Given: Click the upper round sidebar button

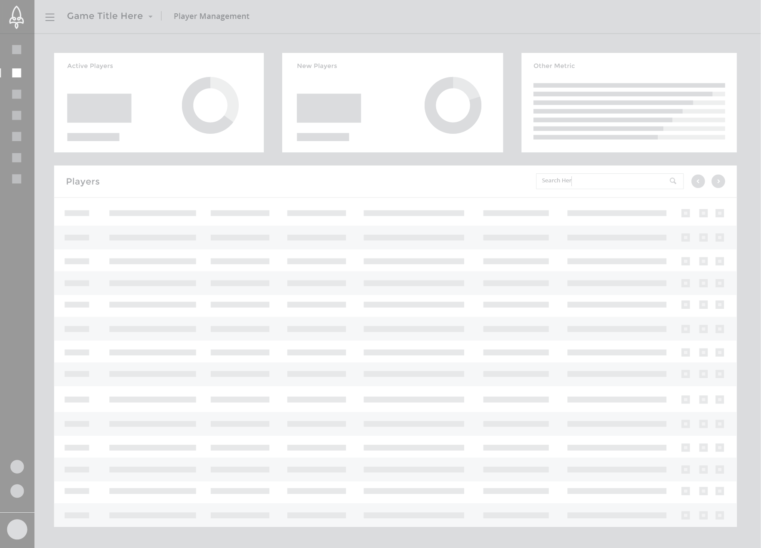Looking at the screenshot, I should (x=17, y=467).
